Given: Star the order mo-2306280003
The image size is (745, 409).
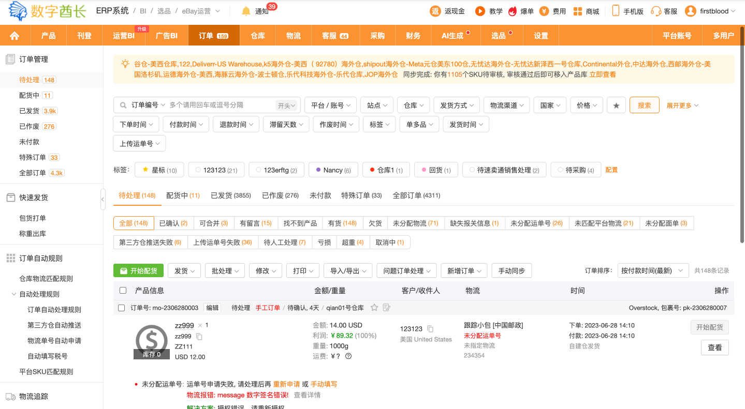Looking at the screenshot, I should (374, 308).
